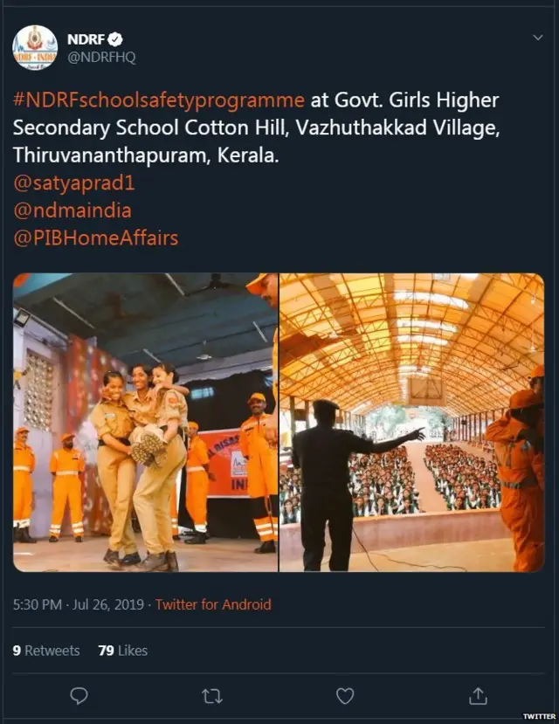Viewport: 559px width, 724px height.
Task: Like the tweet with heart icon
Action: pyautogui.click(x=345, y=695)
